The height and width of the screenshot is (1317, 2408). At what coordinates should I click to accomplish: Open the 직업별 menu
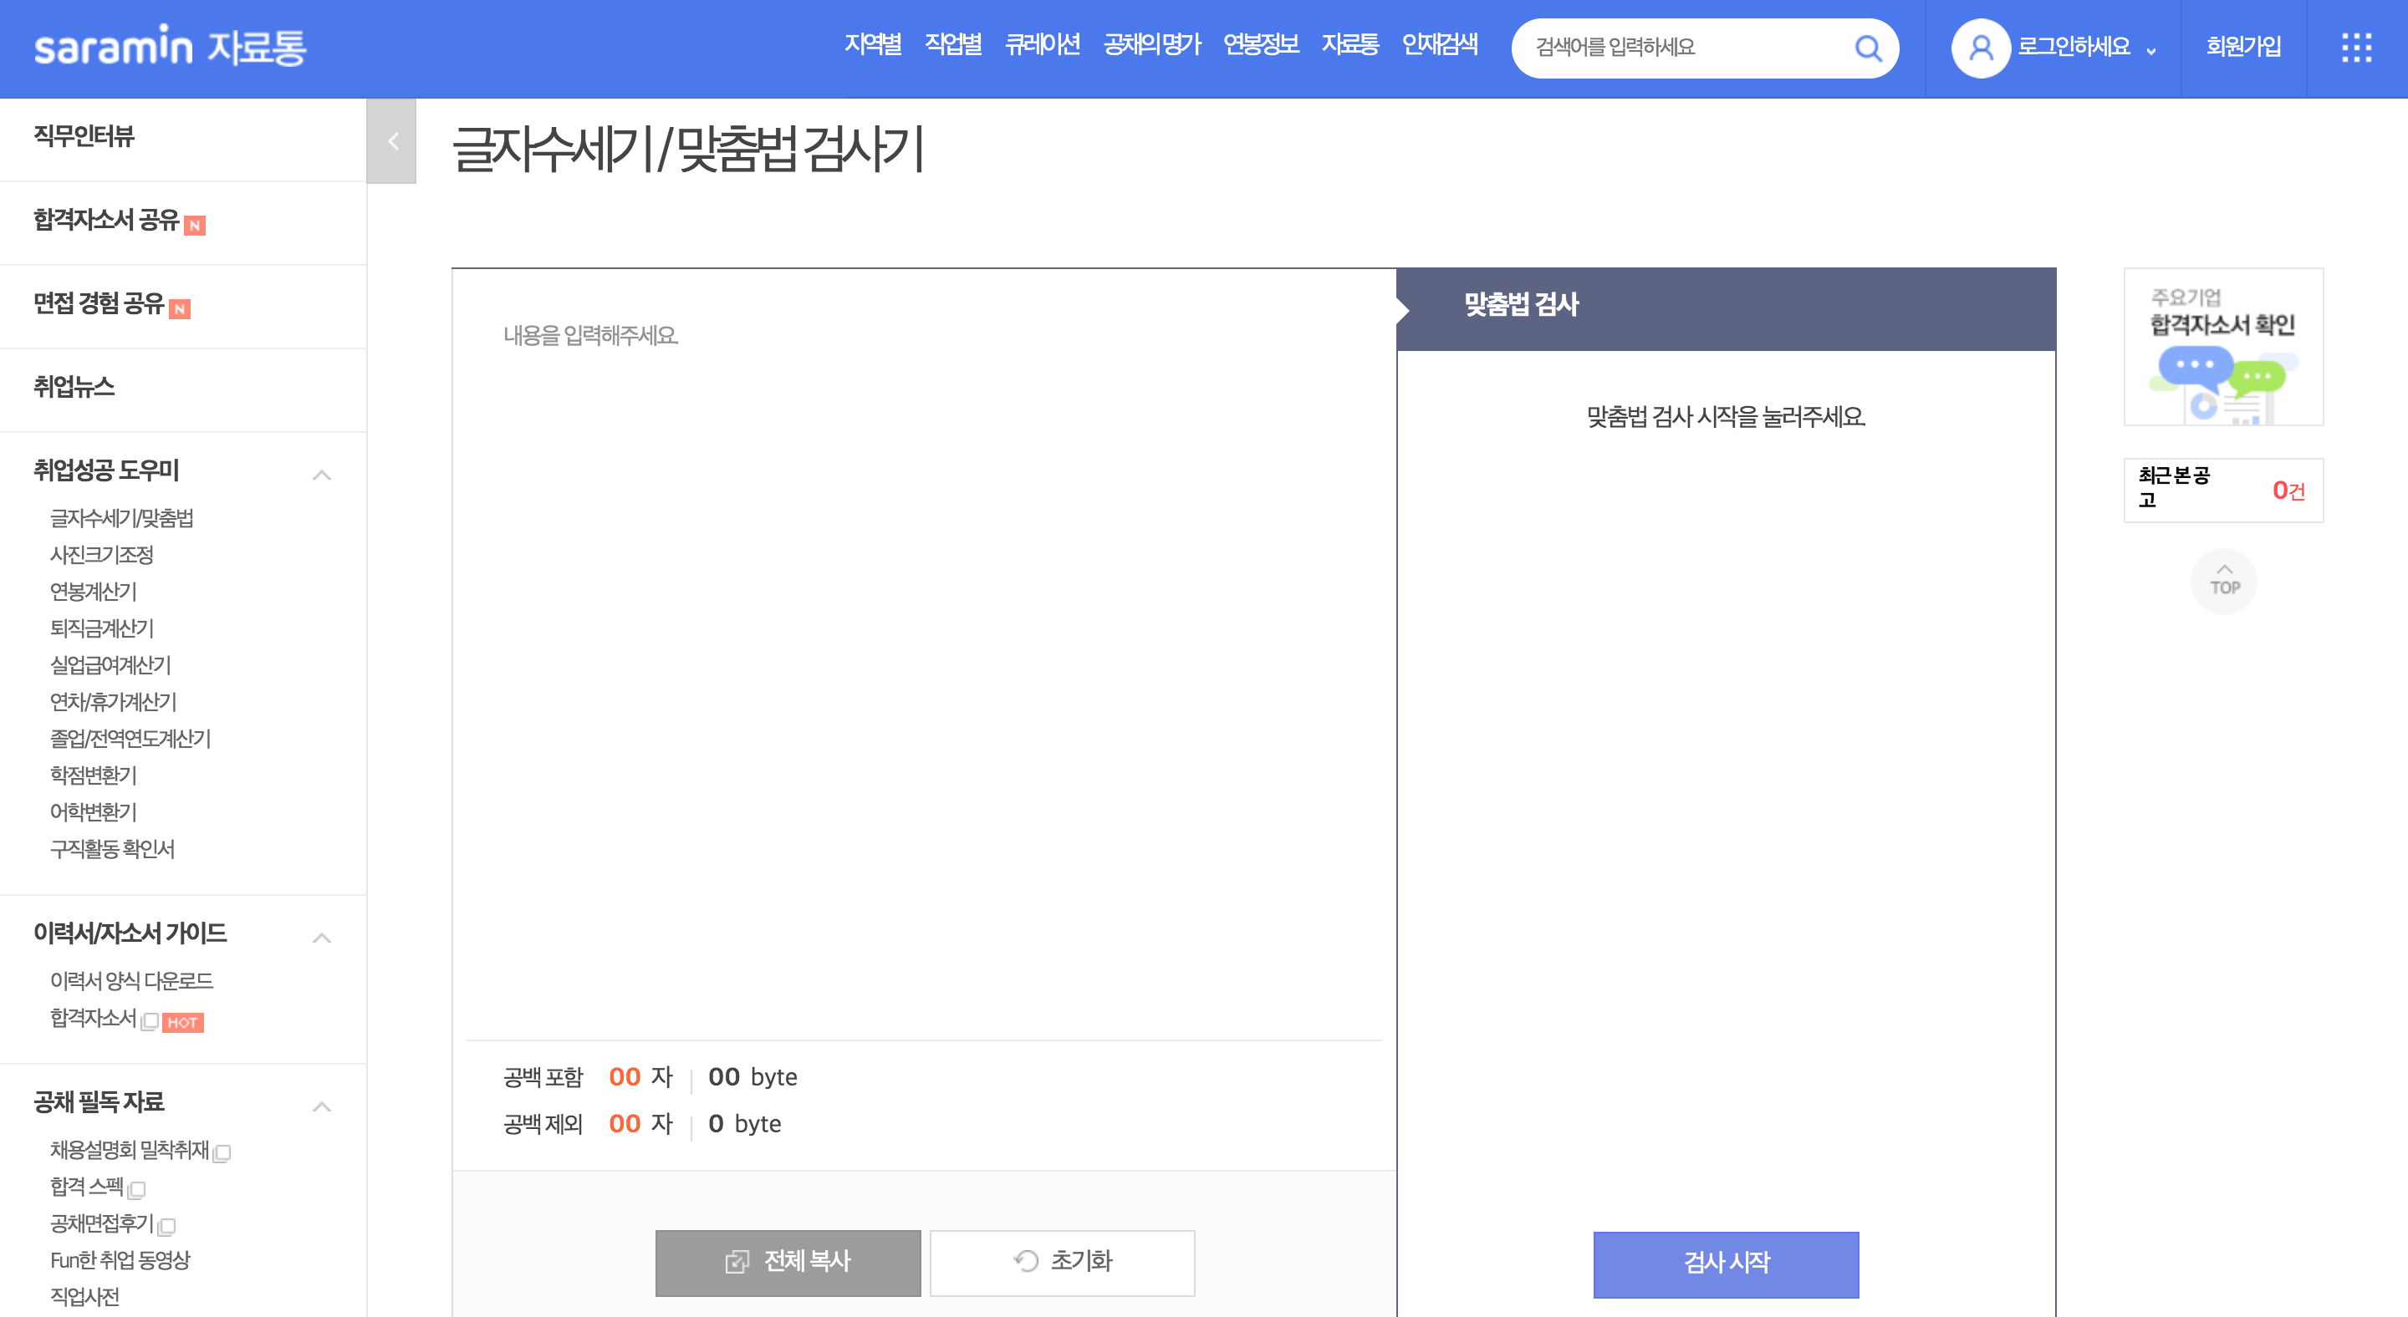[x=952, y=45]
